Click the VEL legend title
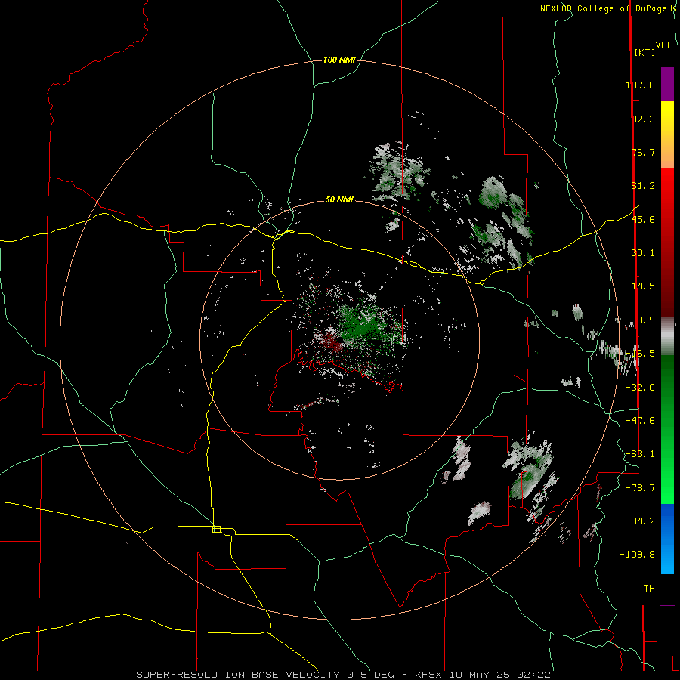The height and width of the screenshot is (680, 680). (663, 45)
